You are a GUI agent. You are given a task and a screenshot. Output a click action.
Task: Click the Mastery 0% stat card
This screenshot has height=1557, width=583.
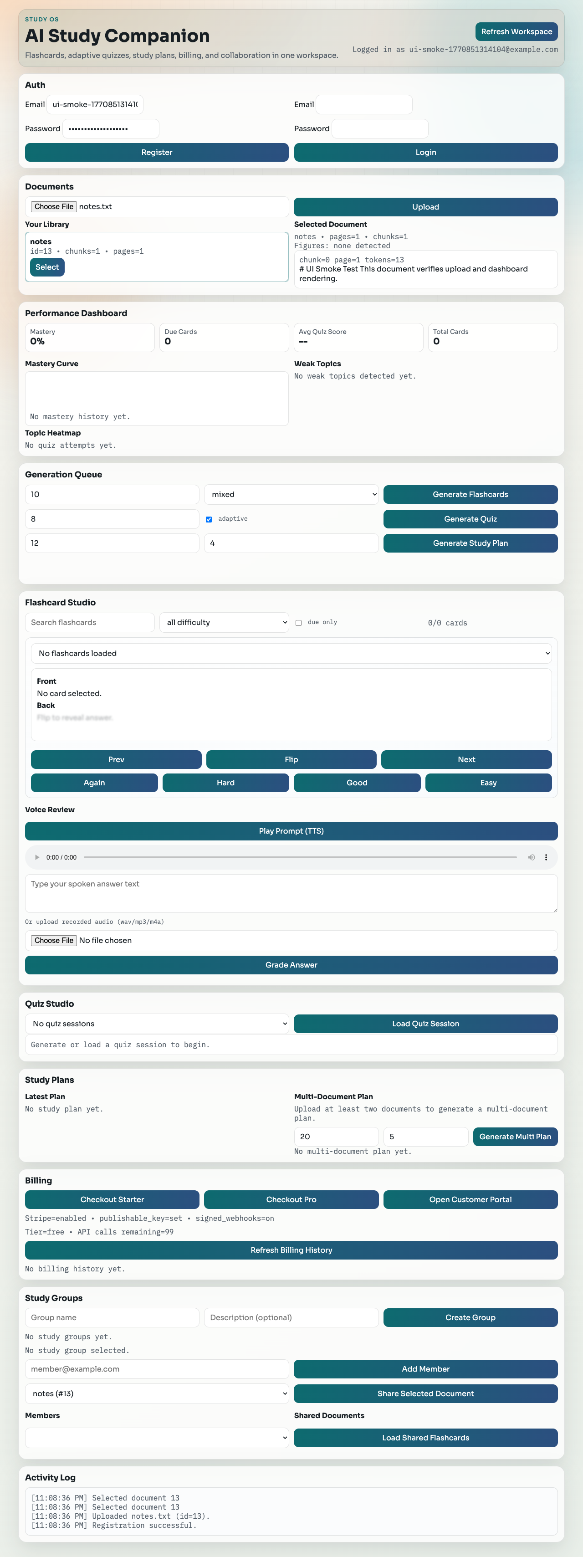coord(90,337)
